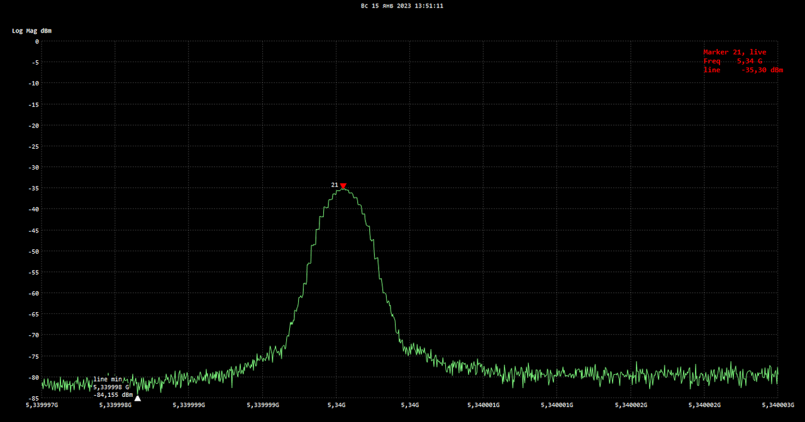Click the "-50" y-axis label
This screenshot has height=422, width=805.
point(33,251)
